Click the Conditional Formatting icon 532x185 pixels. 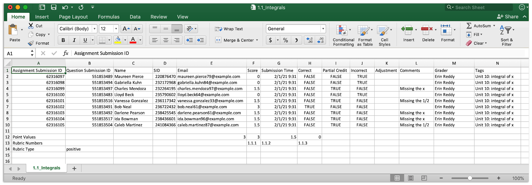(x=341, y=31)
